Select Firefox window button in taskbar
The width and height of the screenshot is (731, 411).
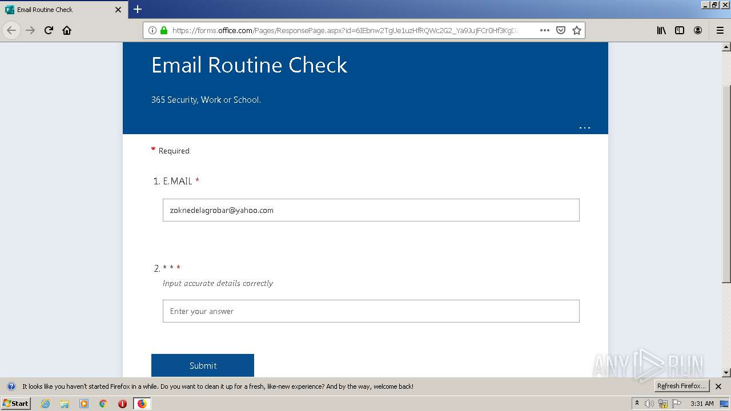click(x=142, y=404)
